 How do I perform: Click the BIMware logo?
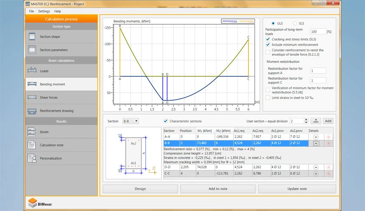pyautogui.click(x=40, y=203)
